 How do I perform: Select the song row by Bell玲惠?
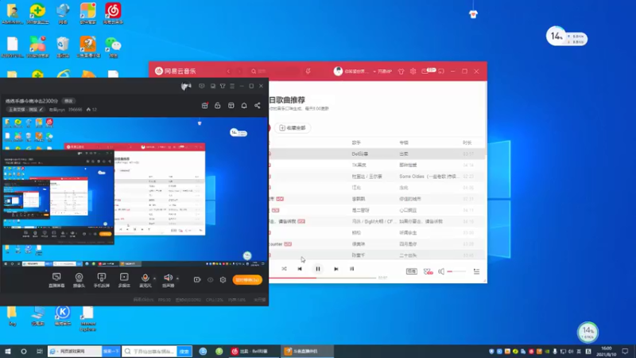coord(377,154)
